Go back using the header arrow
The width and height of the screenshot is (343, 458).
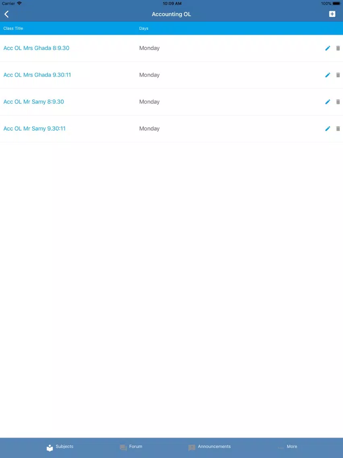click(x=6, y=14)
